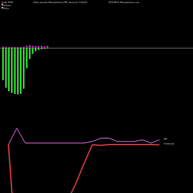Click the magenta Volume legend swatch
This screenshot has height=193, width=193.
point(2,5)
